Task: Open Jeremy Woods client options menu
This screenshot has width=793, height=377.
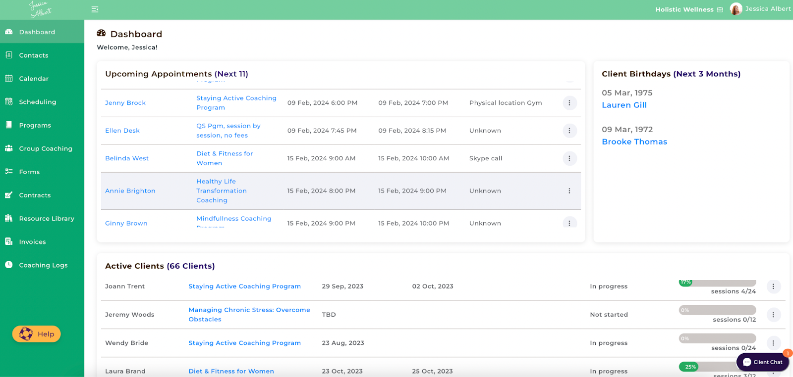Action: click(773, 315)
